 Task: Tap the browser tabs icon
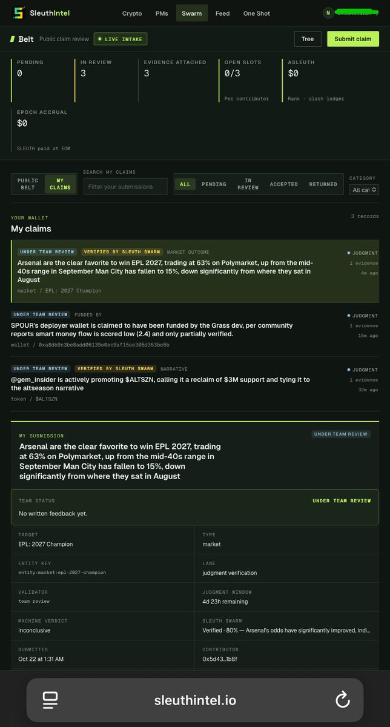pyautogui.click(x=50, y=700)
